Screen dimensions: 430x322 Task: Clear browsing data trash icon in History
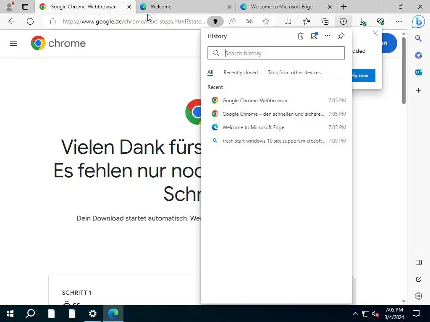tap(301, 36)
